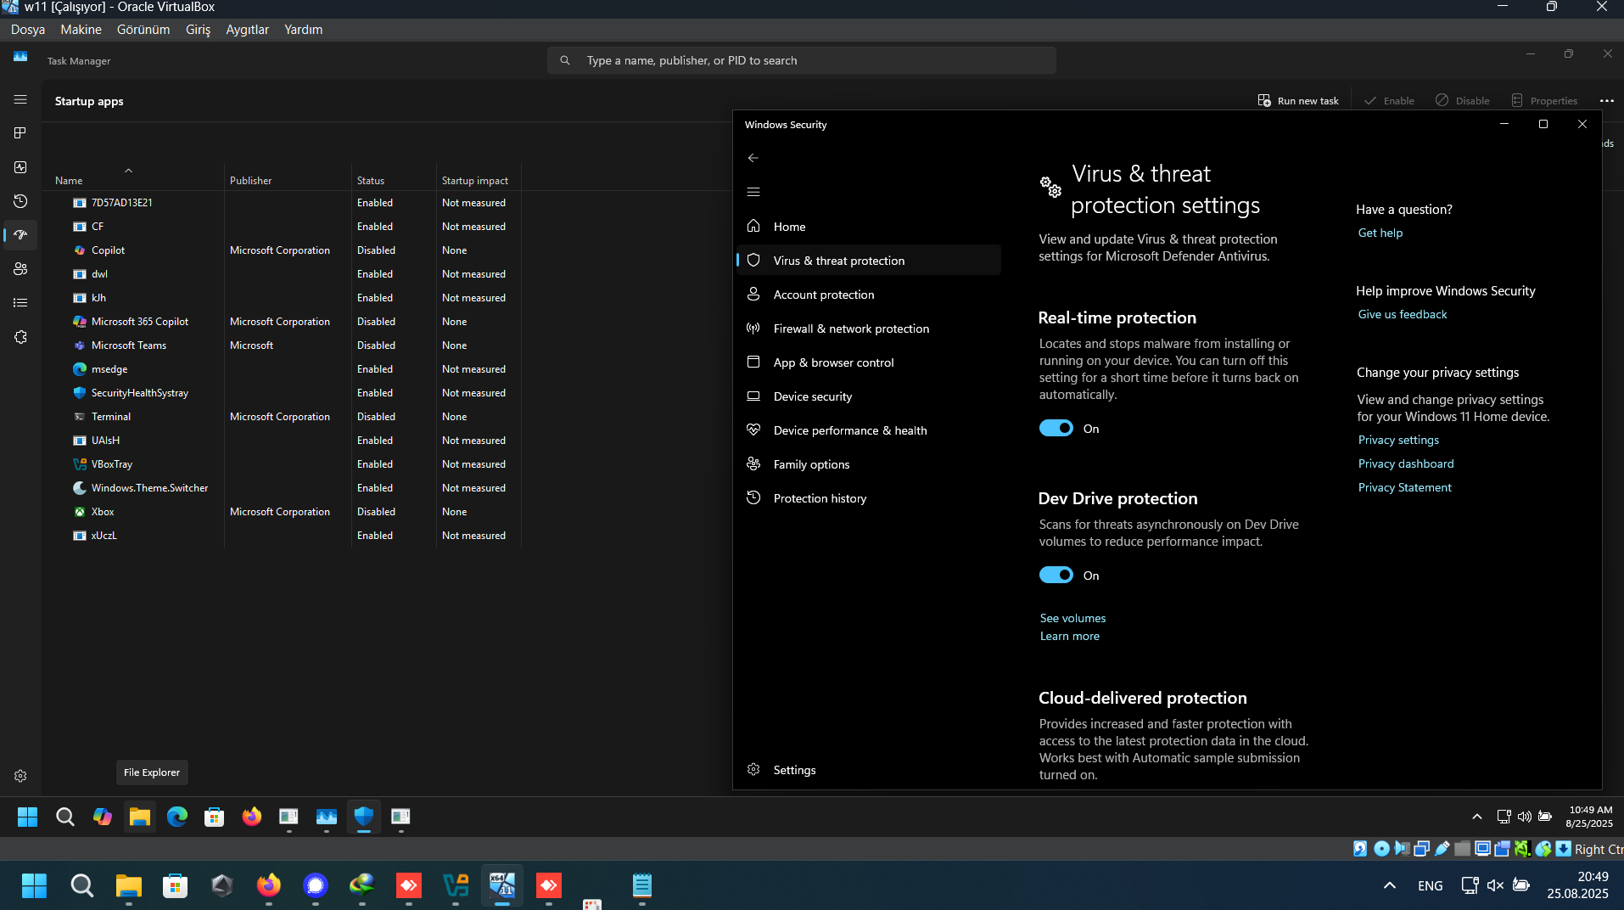Open Microsoft Store on guest taskbar

pyautogui.click(x=215, y=817)
